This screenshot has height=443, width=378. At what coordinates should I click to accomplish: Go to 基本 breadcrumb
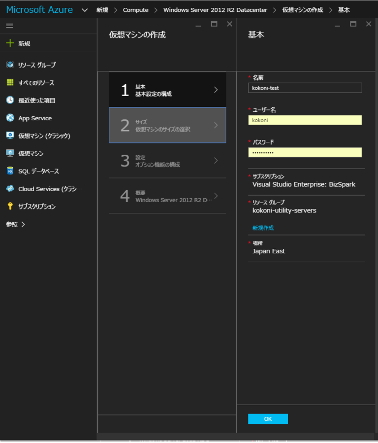(344, 10)
